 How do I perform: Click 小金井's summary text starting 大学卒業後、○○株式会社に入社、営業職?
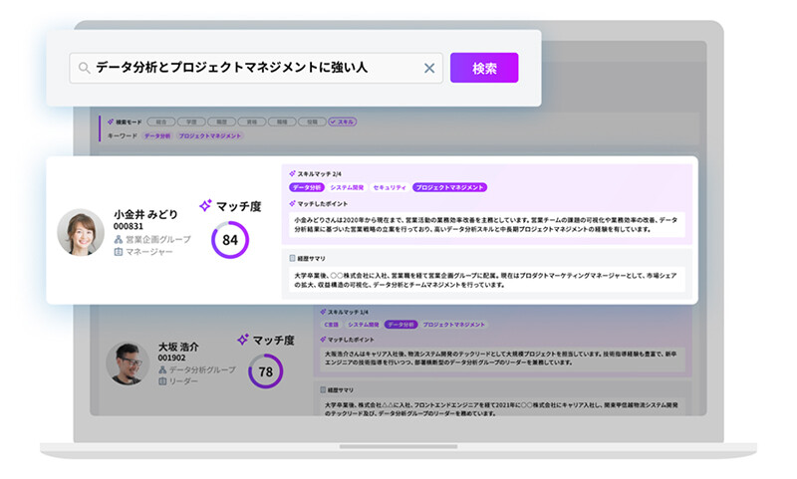coord(485,280)
